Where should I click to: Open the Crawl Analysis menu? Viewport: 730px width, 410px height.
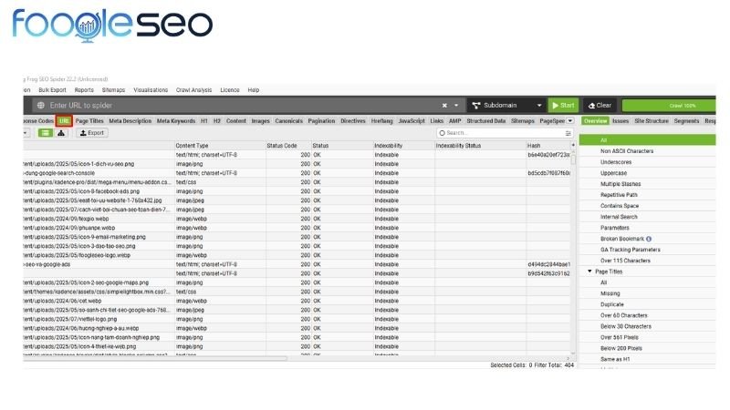(x=193, y=90)
